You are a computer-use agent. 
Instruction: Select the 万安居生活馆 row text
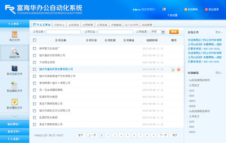47,62
